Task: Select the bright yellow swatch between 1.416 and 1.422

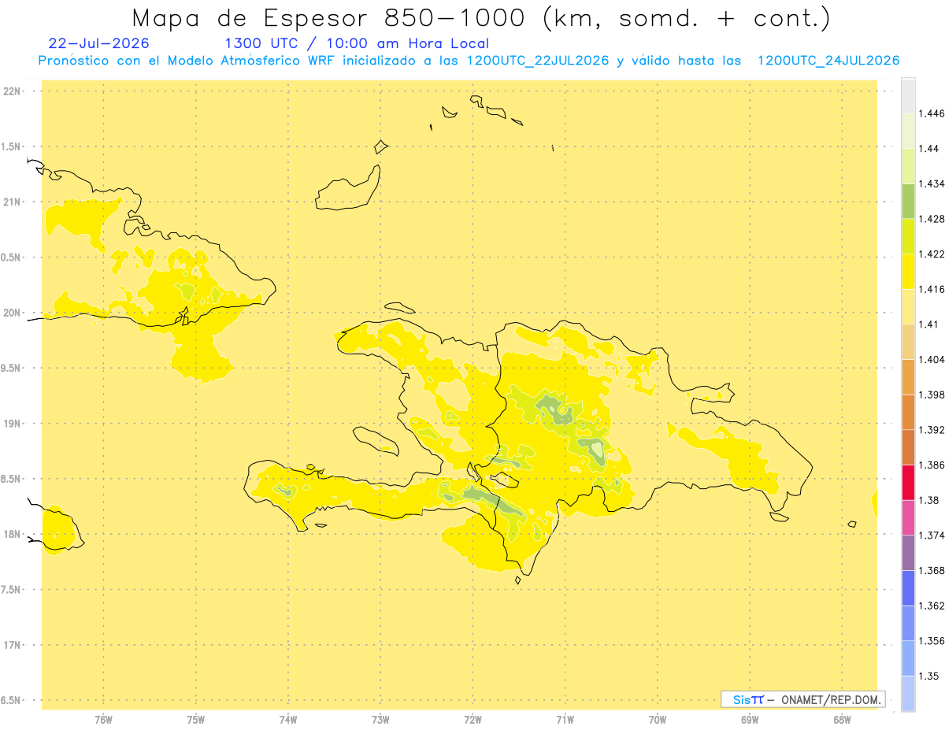Action: [x=908, y=271]
